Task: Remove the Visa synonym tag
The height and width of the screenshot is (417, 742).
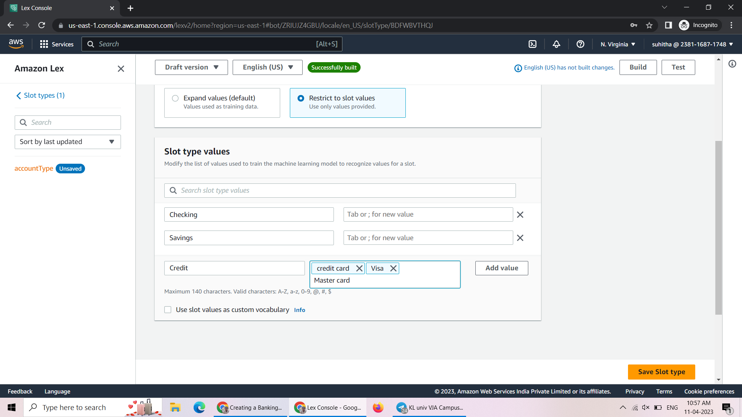Action: click(393, 268)
